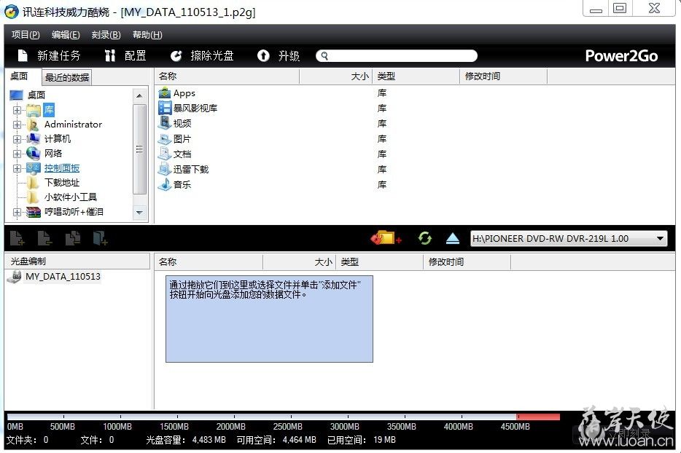
Task: Sort upper file list by 名称 column
Action: coord(227,76)
